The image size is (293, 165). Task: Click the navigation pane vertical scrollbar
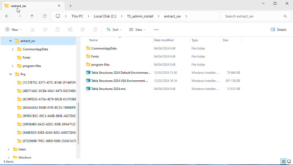point(78,123)
